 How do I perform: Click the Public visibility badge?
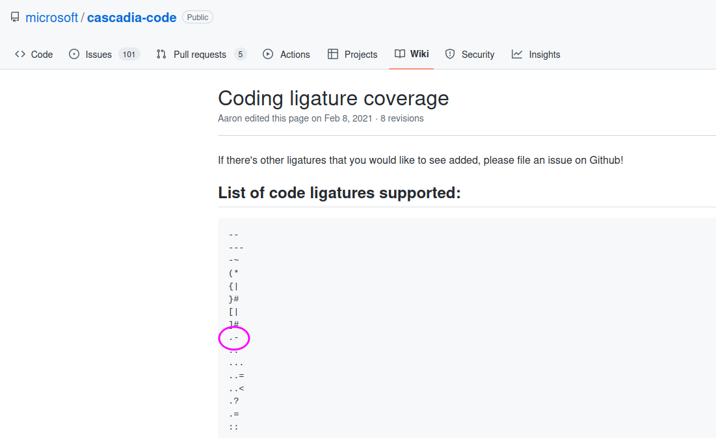click(x=197, y=17)
